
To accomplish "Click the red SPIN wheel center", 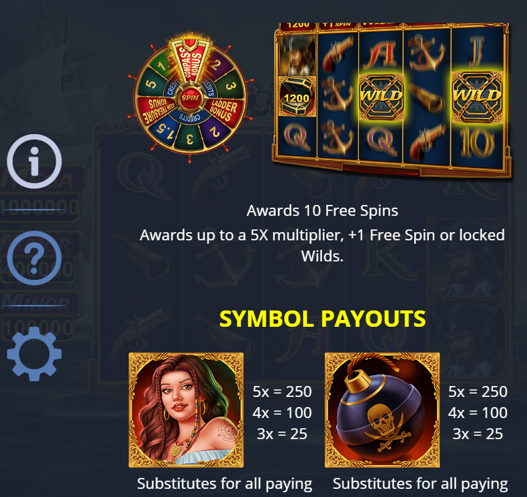I will click(190, 98).
